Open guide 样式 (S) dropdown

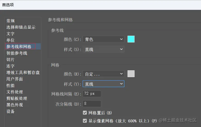pyautogui.click(x=103, y=49)
